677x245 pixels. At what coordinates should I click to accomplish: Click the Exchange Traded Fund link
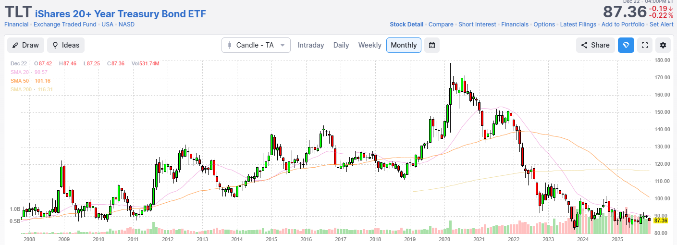click(x=65, y=24)
